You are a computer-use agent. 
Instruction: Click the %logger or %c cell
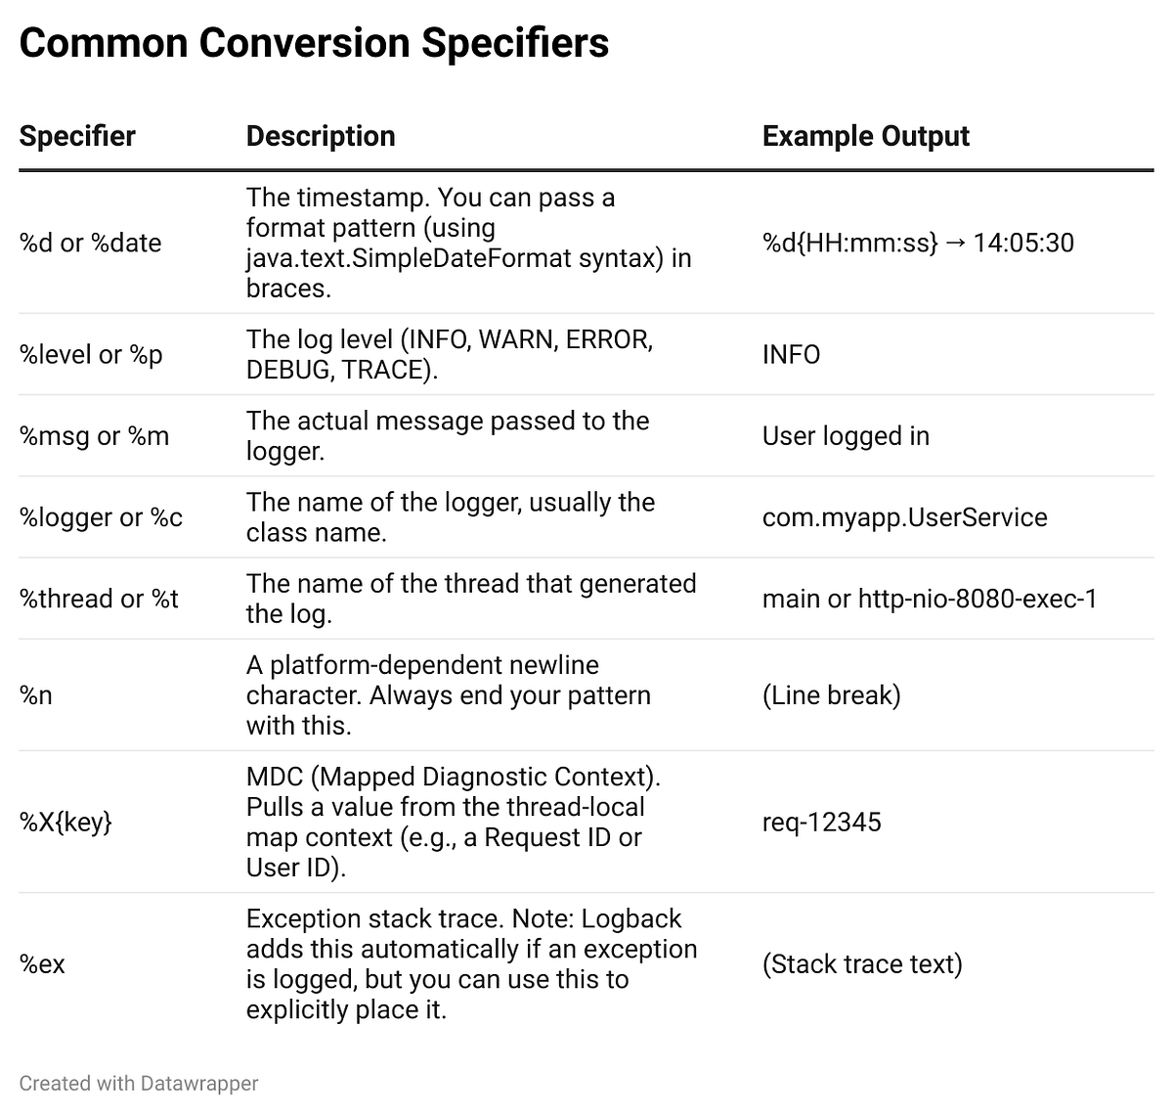coord(101,517)
